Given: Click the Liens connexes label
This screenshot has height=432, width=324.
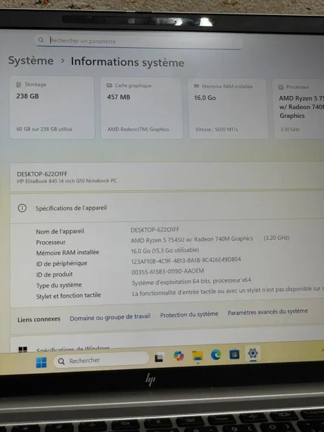Looking at the screenshot, I should 39,319.
